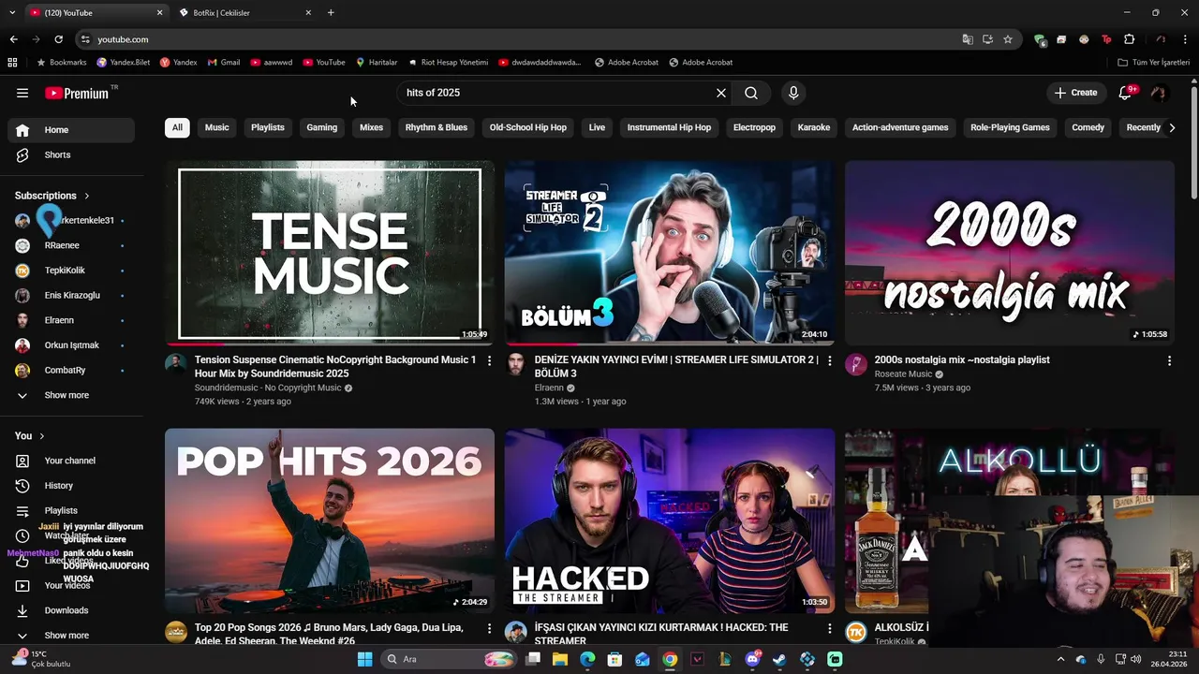Click the page vertical scrollbar
The image size is (1199, 674).
pyautogui.click(x=1193, y=140)
